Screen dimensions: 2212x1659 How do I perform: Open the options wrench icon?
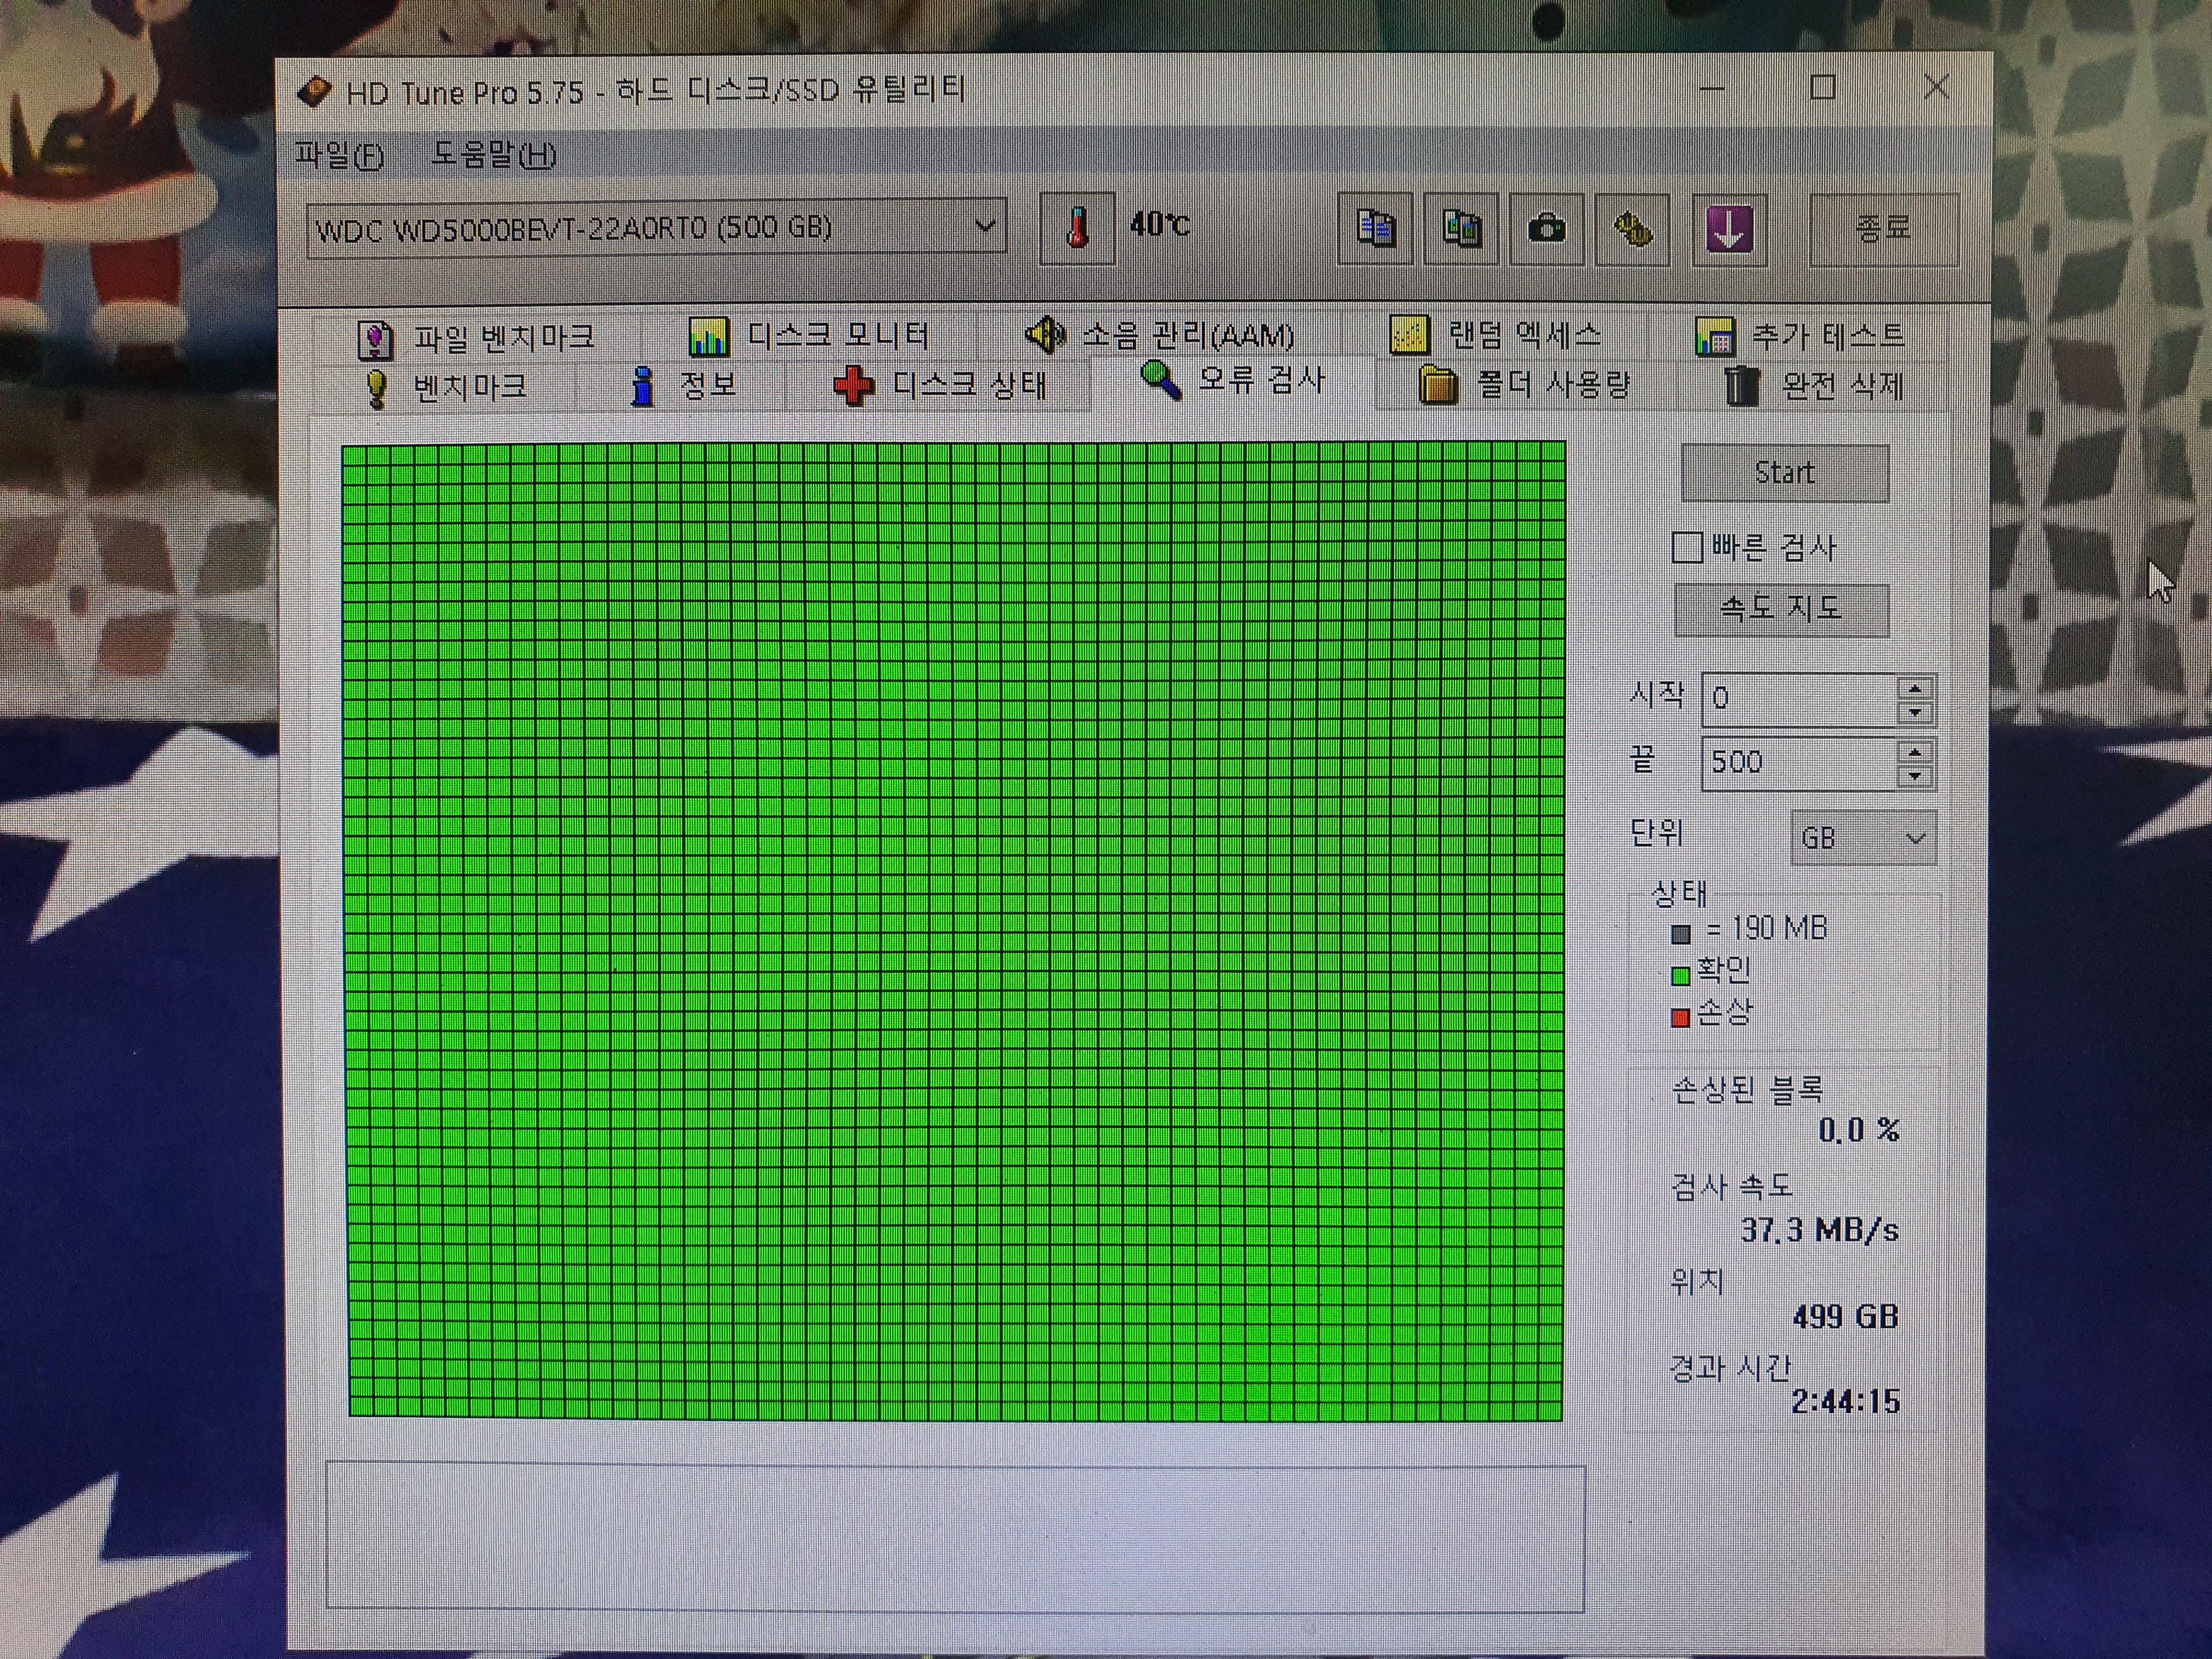(1633, 230)
